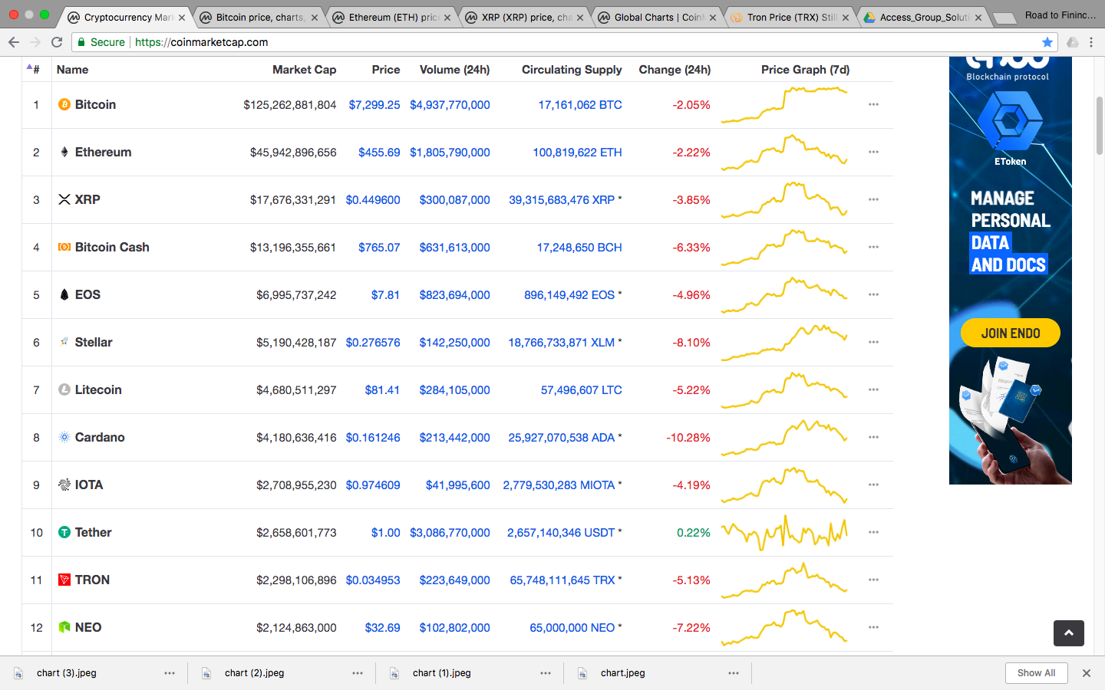Open the Chrome three-dot menu

point(1091,42)
